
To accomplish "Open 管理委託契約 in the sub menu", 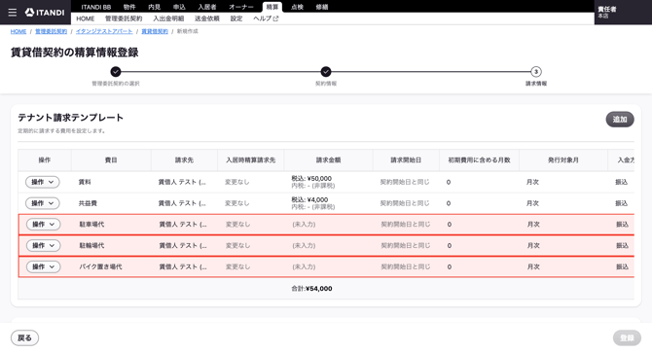I will [x=124, y=18].
